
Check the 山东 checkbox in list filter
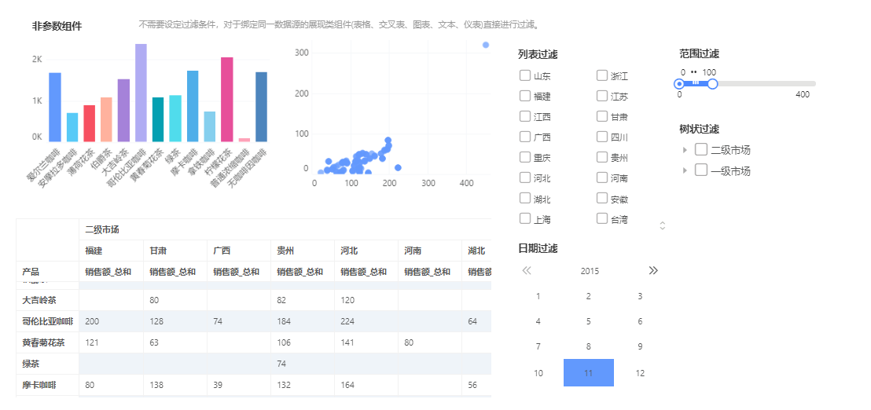click(525, 76)
